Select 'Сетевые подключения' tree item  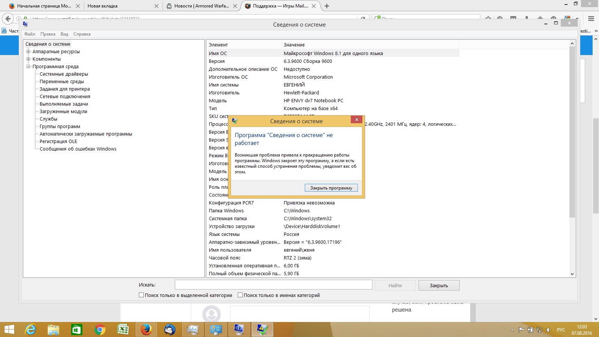pos(65,97)
